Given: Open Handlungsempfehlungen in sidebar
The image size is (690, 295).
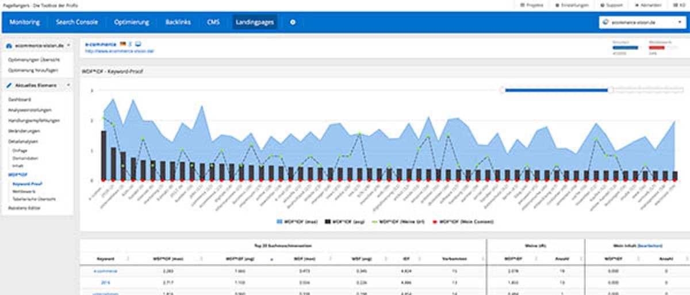Looking at the screenshot, I should (34, 121).
